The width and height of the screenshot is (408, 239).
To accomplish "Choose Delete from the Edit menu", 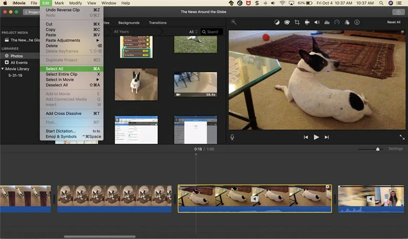I will click(72, 46).
